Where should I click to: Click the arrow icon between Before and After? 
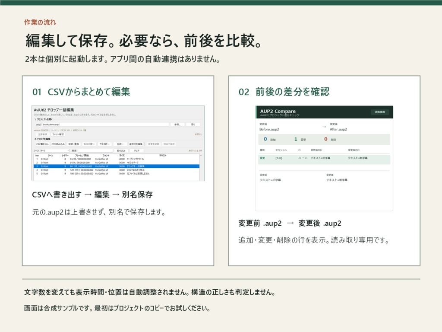324,127
